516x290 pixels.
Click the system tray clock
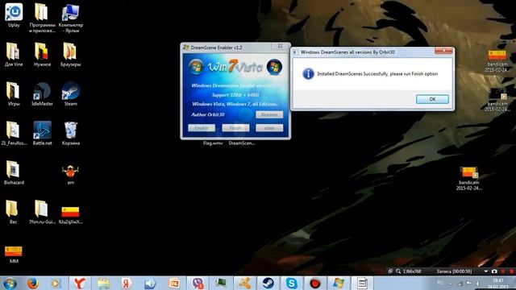[x=498, y=284]
